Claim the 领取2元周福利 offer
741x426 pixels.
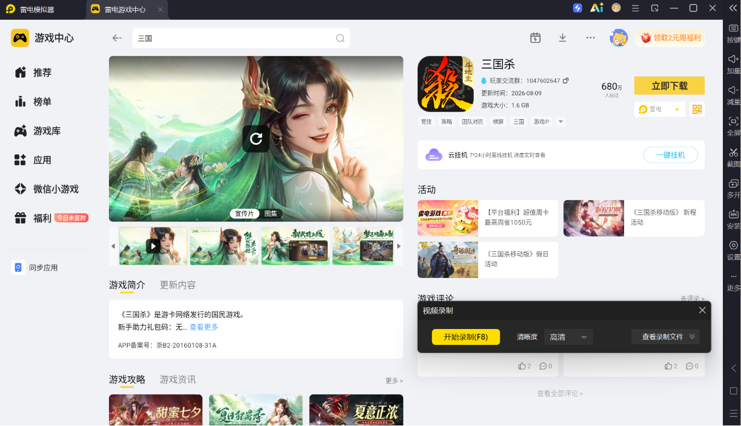671,38
